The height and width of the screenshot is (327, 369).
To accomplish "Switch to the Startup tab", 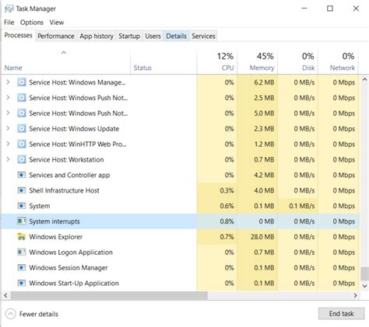I will coord(129,36).
